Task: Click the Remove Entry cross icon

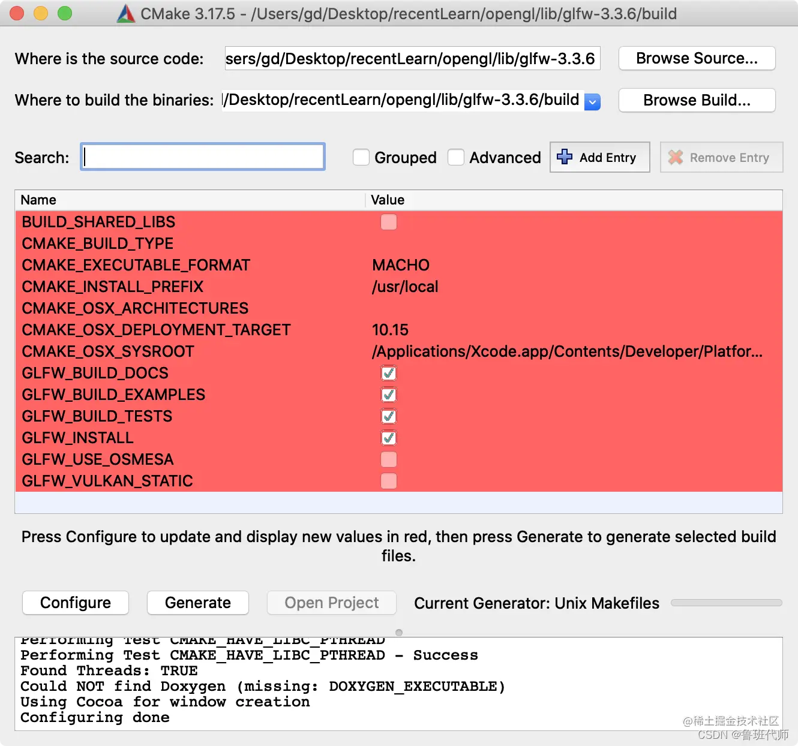Action: point(676,157)
